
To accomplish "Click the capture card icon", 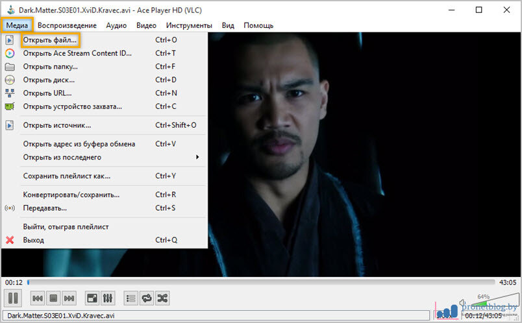I will [x=10, y=106].
